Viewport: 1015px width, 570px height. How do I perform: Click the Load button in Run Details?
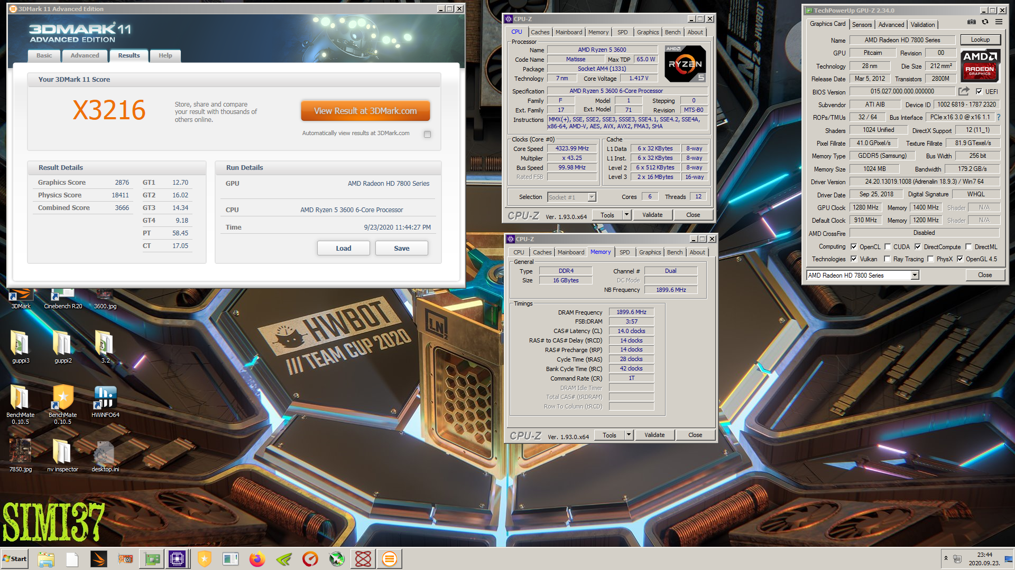click(344, 248)
